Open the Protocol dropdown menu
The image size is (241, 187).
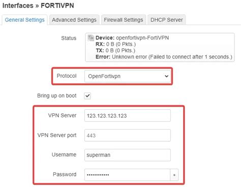128,76
